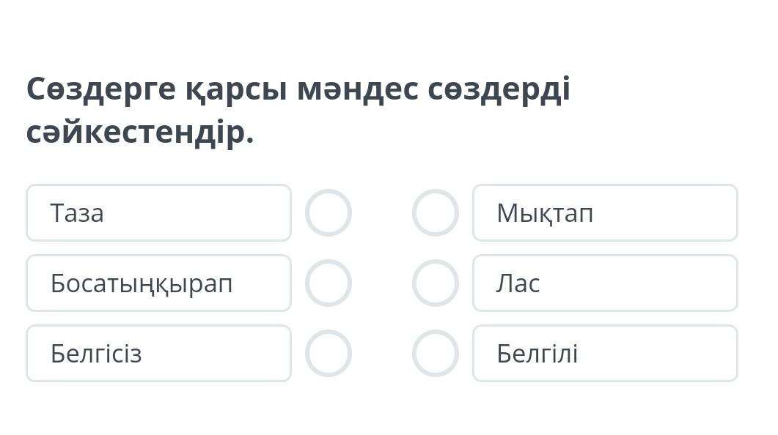Tap the text label "Белгісіз"

(96, 354)
